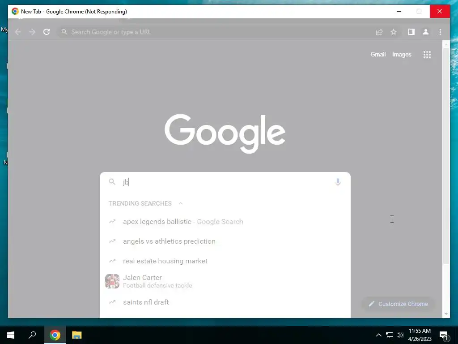Collapse the Trending Searches section
Viewport: 458px width, 344px height.
pos(181,203)
